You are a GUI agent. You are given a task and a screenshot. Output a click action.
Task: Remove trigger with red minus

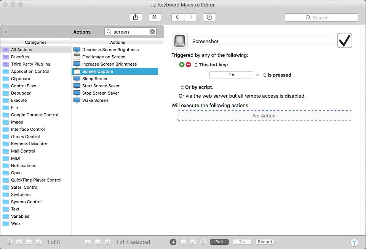tap(189, 65)
